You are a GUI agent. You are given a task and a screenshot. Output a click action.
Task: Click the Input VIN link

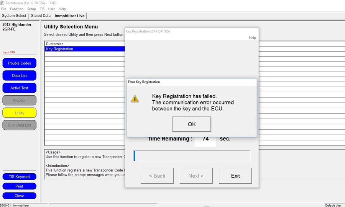[x=9, y=52]
